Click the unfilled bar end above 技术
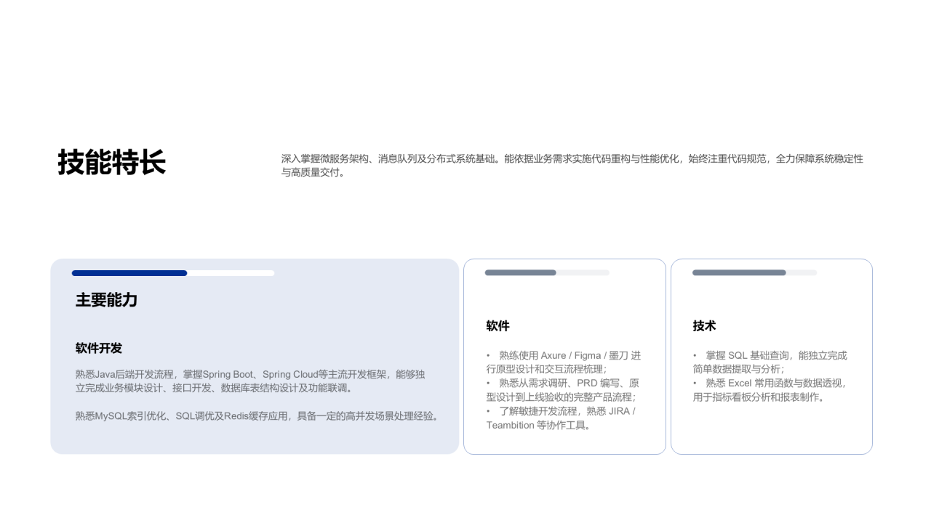The width and height of the screenshot is (931, 523). pos(802,273)
